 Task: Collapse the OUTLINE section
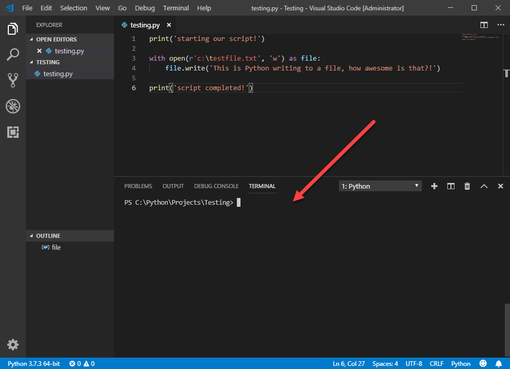click(70, 236)
